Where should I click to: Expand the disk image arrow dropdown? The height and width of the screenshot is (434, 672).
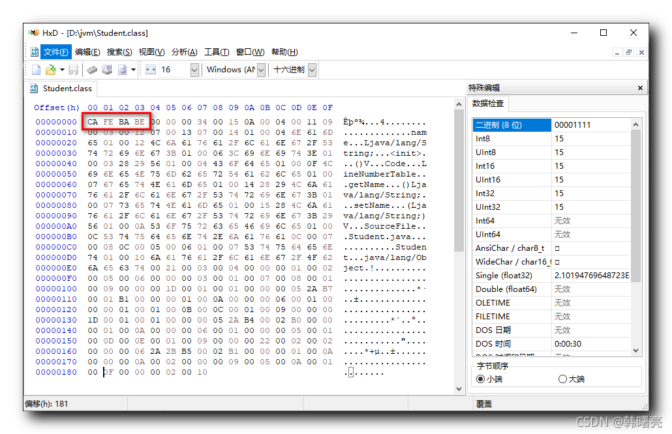click(x=133, y=70)
